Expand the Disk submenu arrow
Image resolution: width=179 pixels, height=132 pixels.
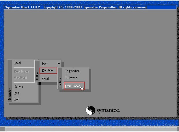coord(59,63)
